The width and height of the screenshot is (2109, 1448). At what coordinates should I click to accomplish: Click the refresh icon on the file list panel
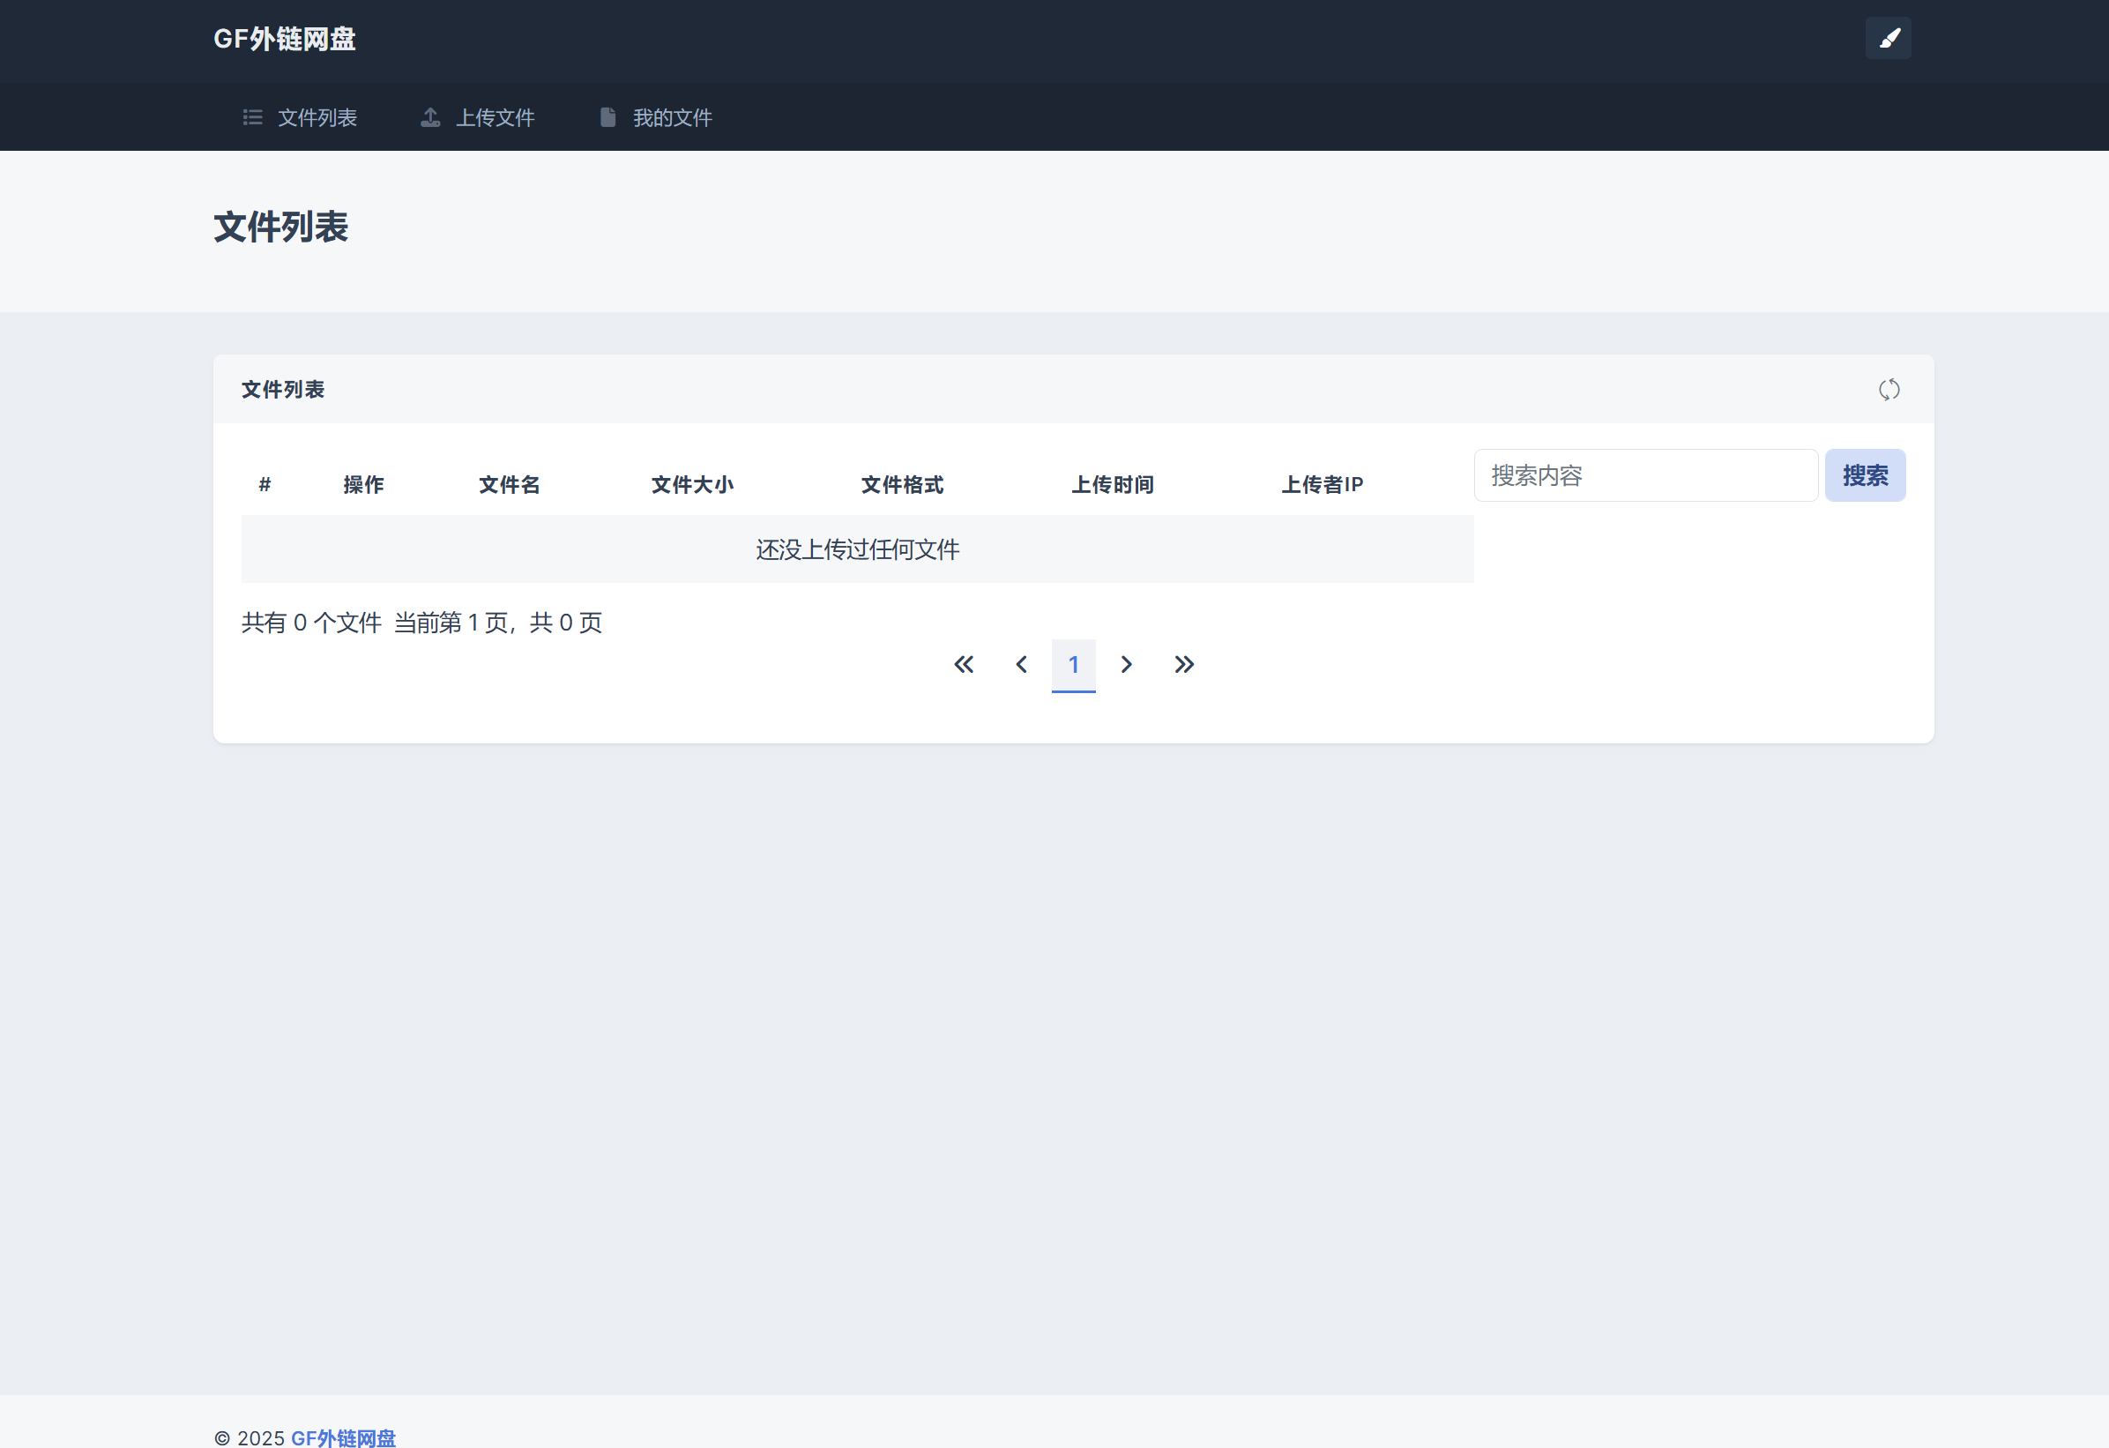pyautogui.click(x=1890, y=390)
